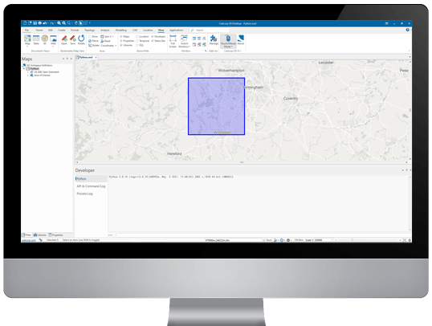Screen dimensions: 432x326
Task: Select the blue Area of Interest polygon
Action: [x=216, y=106]
